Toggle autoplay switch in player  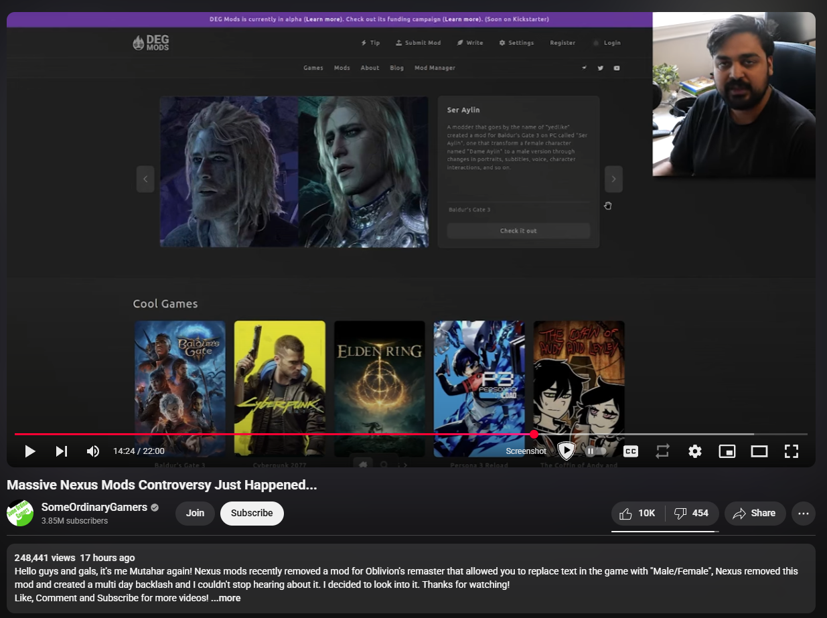595,451
